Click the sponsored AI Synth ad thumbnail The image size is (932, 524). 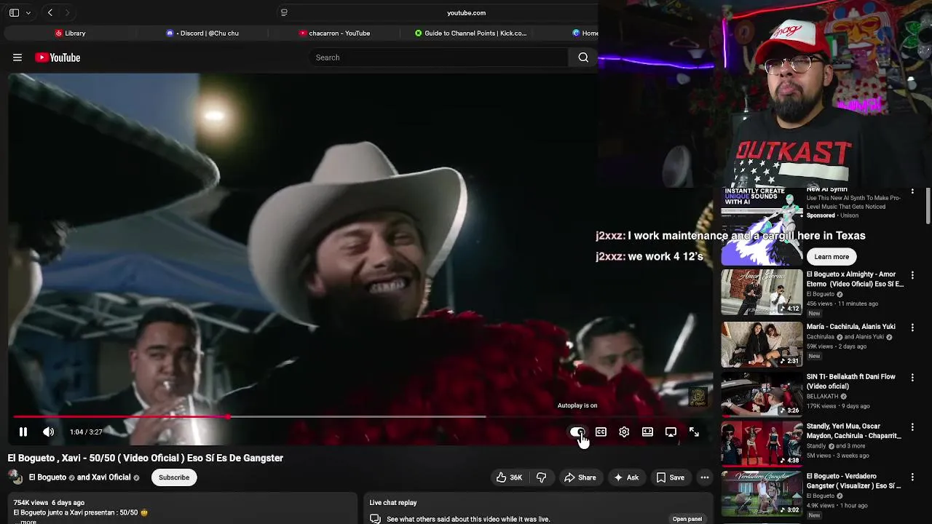[762, 226]
